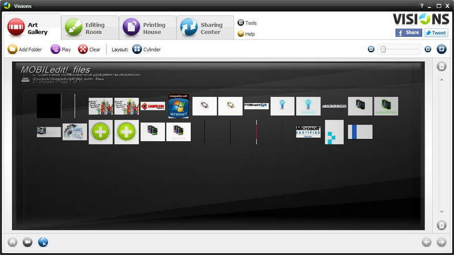Select the phones with green label thumbnail
This screenshot has width=454, height=255.
tap(386, 106)
